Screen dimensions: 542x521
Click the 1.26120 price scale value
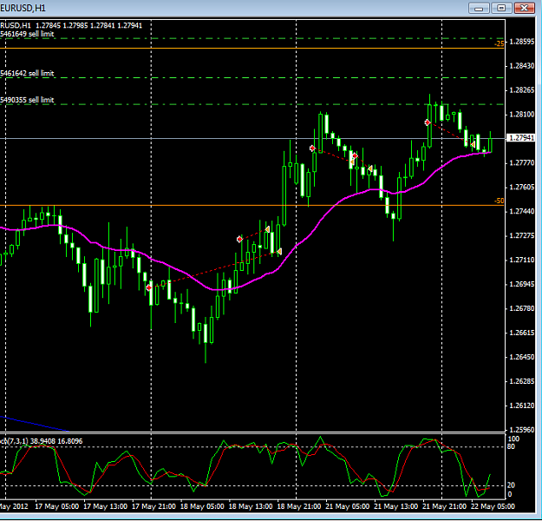522,406
